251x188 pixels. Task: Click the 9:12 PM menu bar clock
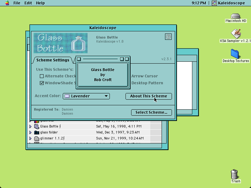click(199, 3)
